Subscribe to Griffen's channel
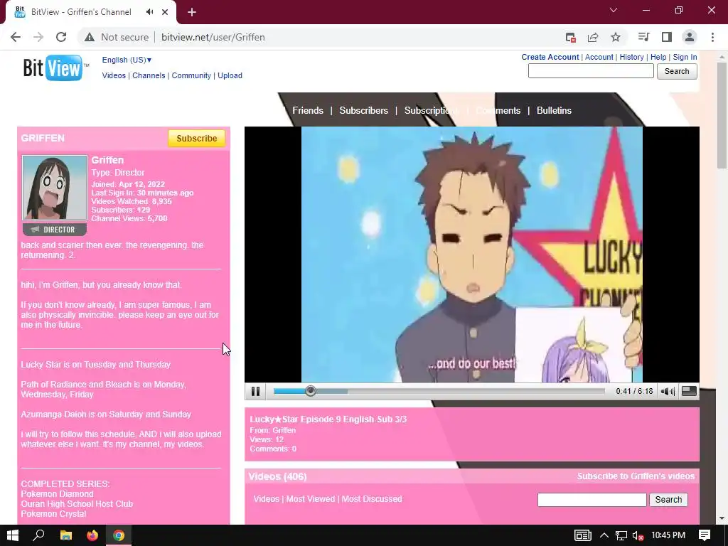 [x=196, y=139]
